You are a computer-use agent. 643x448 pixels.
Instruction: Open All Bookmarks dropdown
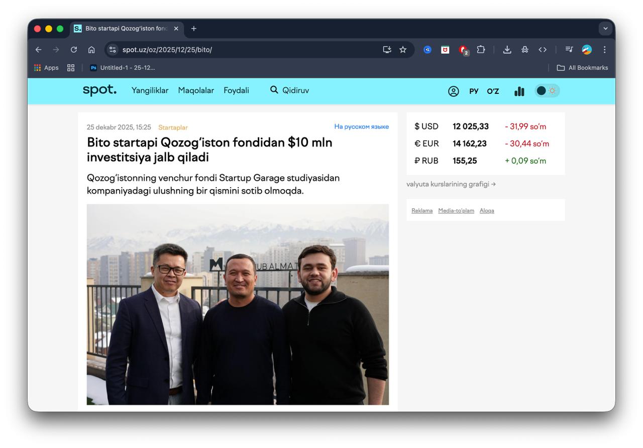coord(583,67)
